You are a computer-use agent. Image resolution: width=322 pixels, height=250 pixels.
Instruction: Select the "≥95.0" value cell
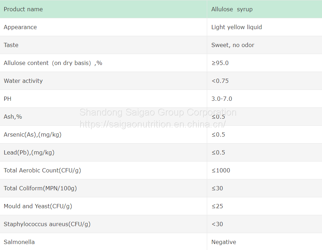point(220,63)
